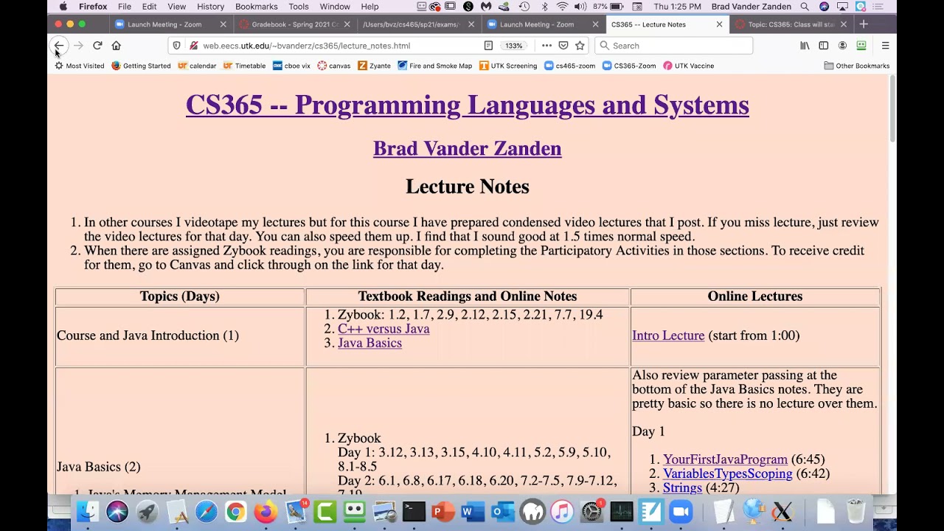Launch Siri from the Dock

point(117,511)
